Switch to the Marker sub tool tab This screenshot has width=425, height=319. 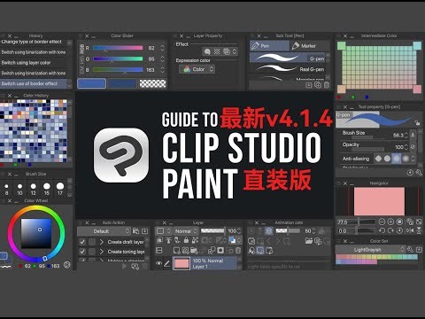pos(309,46)
